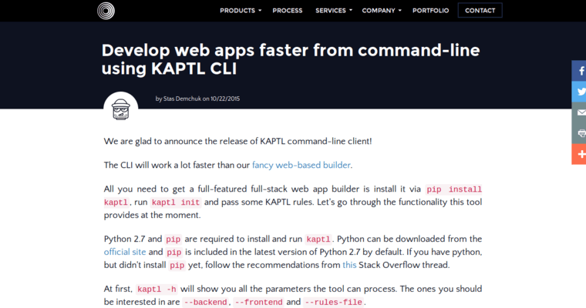Open the fancy web-based builder link
Image resolution: width=586 pixels, height=308 pixels.
tap(301, 165)
